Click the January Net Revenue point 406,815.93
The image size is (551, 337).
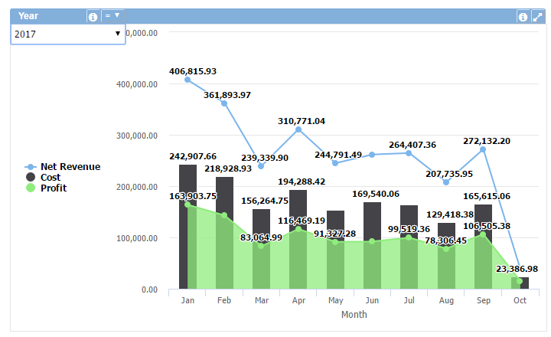(187, 80)
